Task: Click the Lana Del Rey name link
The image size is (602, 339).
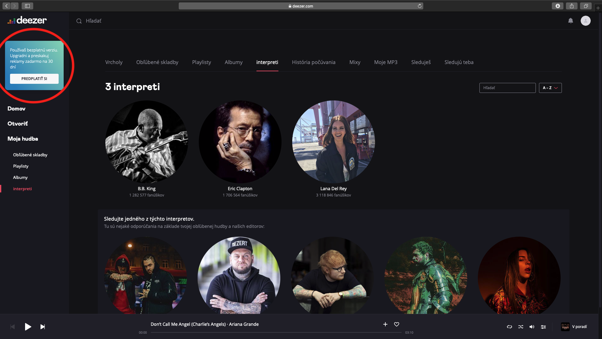Action: (x=333, y=189)
